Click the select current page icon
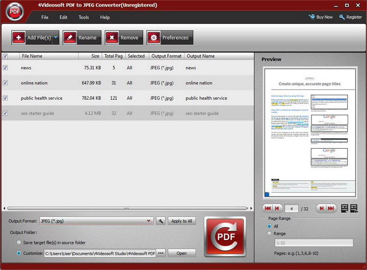The width and height of the screenshot is (367, 270). [345, 208]
